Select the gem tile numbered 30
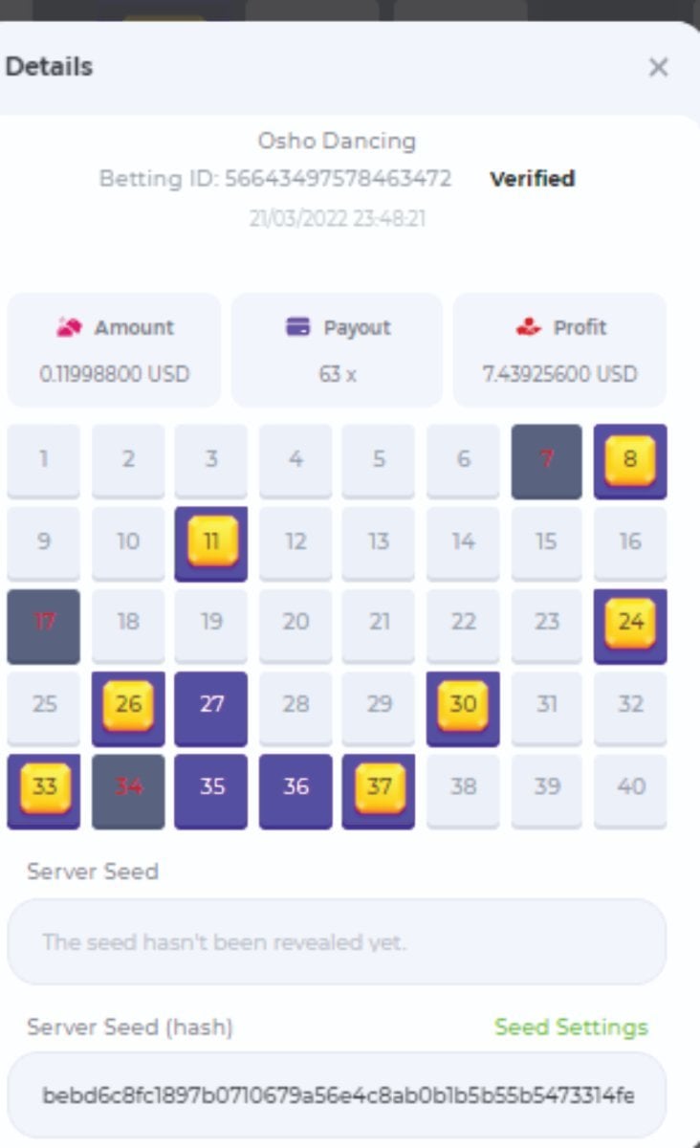 463,705
